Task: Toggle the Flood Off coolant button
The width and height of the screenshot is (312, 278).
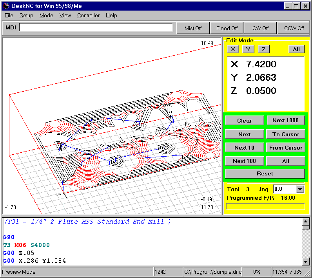Action: [x=227, y=28]
